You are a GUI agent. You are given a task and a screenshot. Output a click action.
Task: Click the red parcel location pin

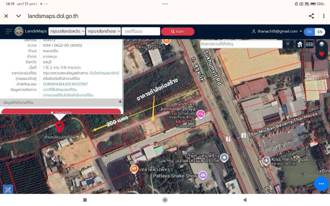59,127
